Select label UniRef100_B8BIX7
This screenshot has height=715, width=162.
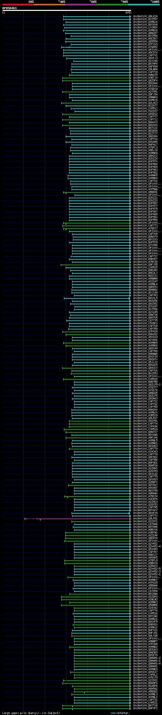(145, 554)
